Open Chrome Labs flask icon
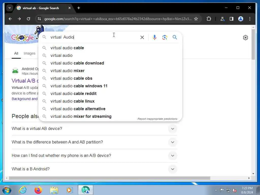The height and width of the screenshot is (195, 260). pyautogui.click(x=222, y=19)
